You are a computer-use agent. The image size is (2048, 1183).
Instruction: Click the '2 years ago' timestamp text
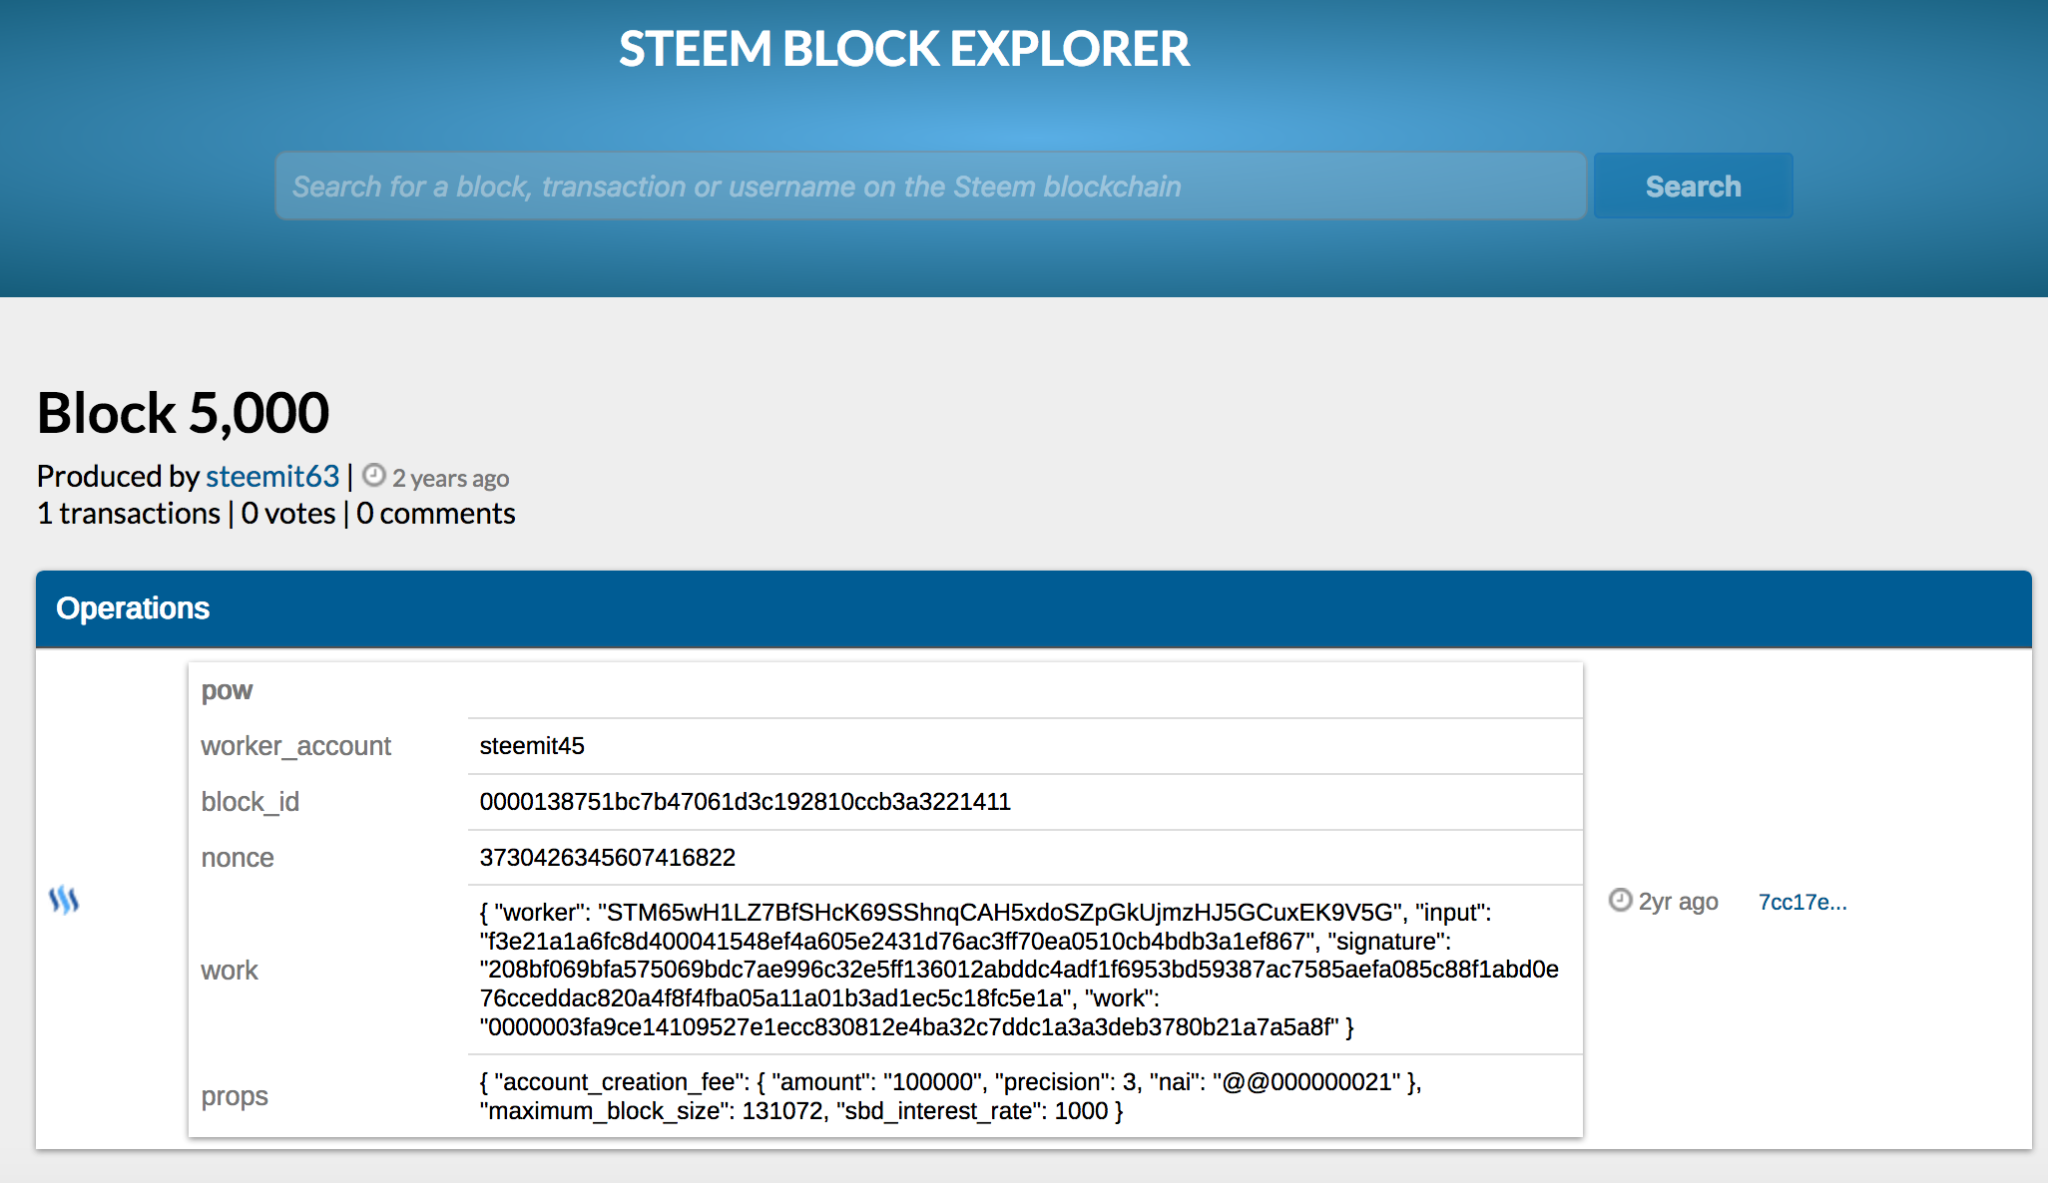(x=450, y=479)
